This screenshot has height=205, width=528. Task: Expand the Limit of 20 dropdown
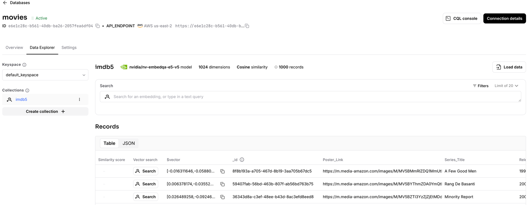[506, 86]
